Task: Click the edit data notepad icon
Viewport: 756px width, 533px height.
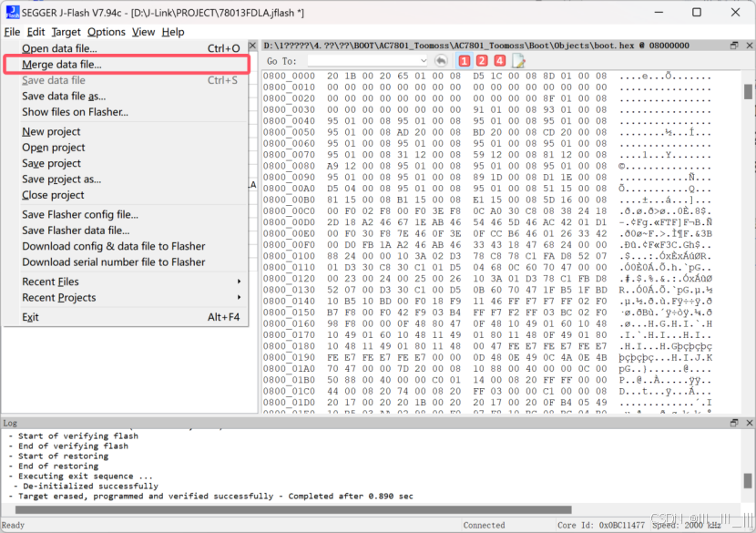Action: click(x=518, y=61)
